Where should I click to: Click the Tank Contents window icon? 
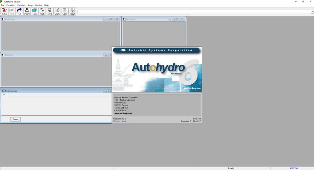3,91
